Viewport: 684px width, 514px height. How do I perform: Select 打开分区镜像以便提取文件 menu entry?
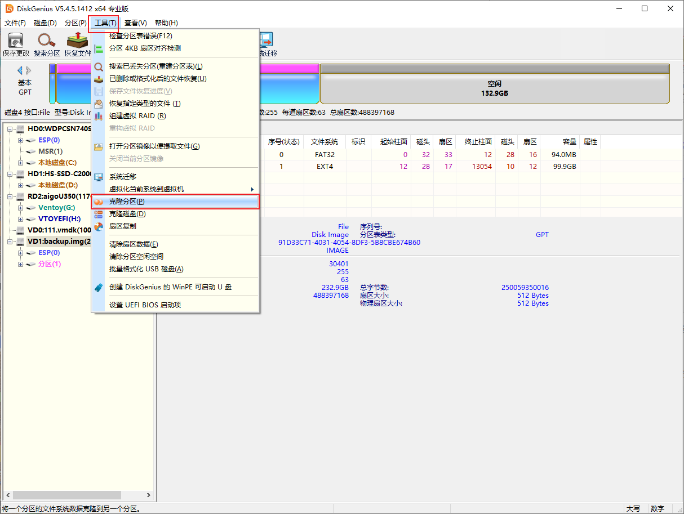[x=175, y=146]
